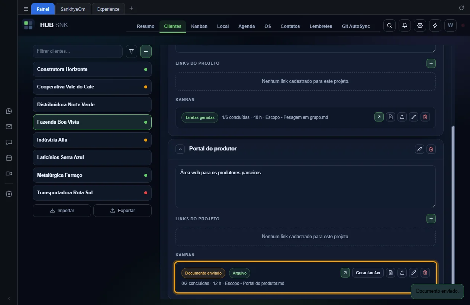This screenshot has width=470, height=305.
Task: Open the video camera icon in the sidebar
Action: 9,173
